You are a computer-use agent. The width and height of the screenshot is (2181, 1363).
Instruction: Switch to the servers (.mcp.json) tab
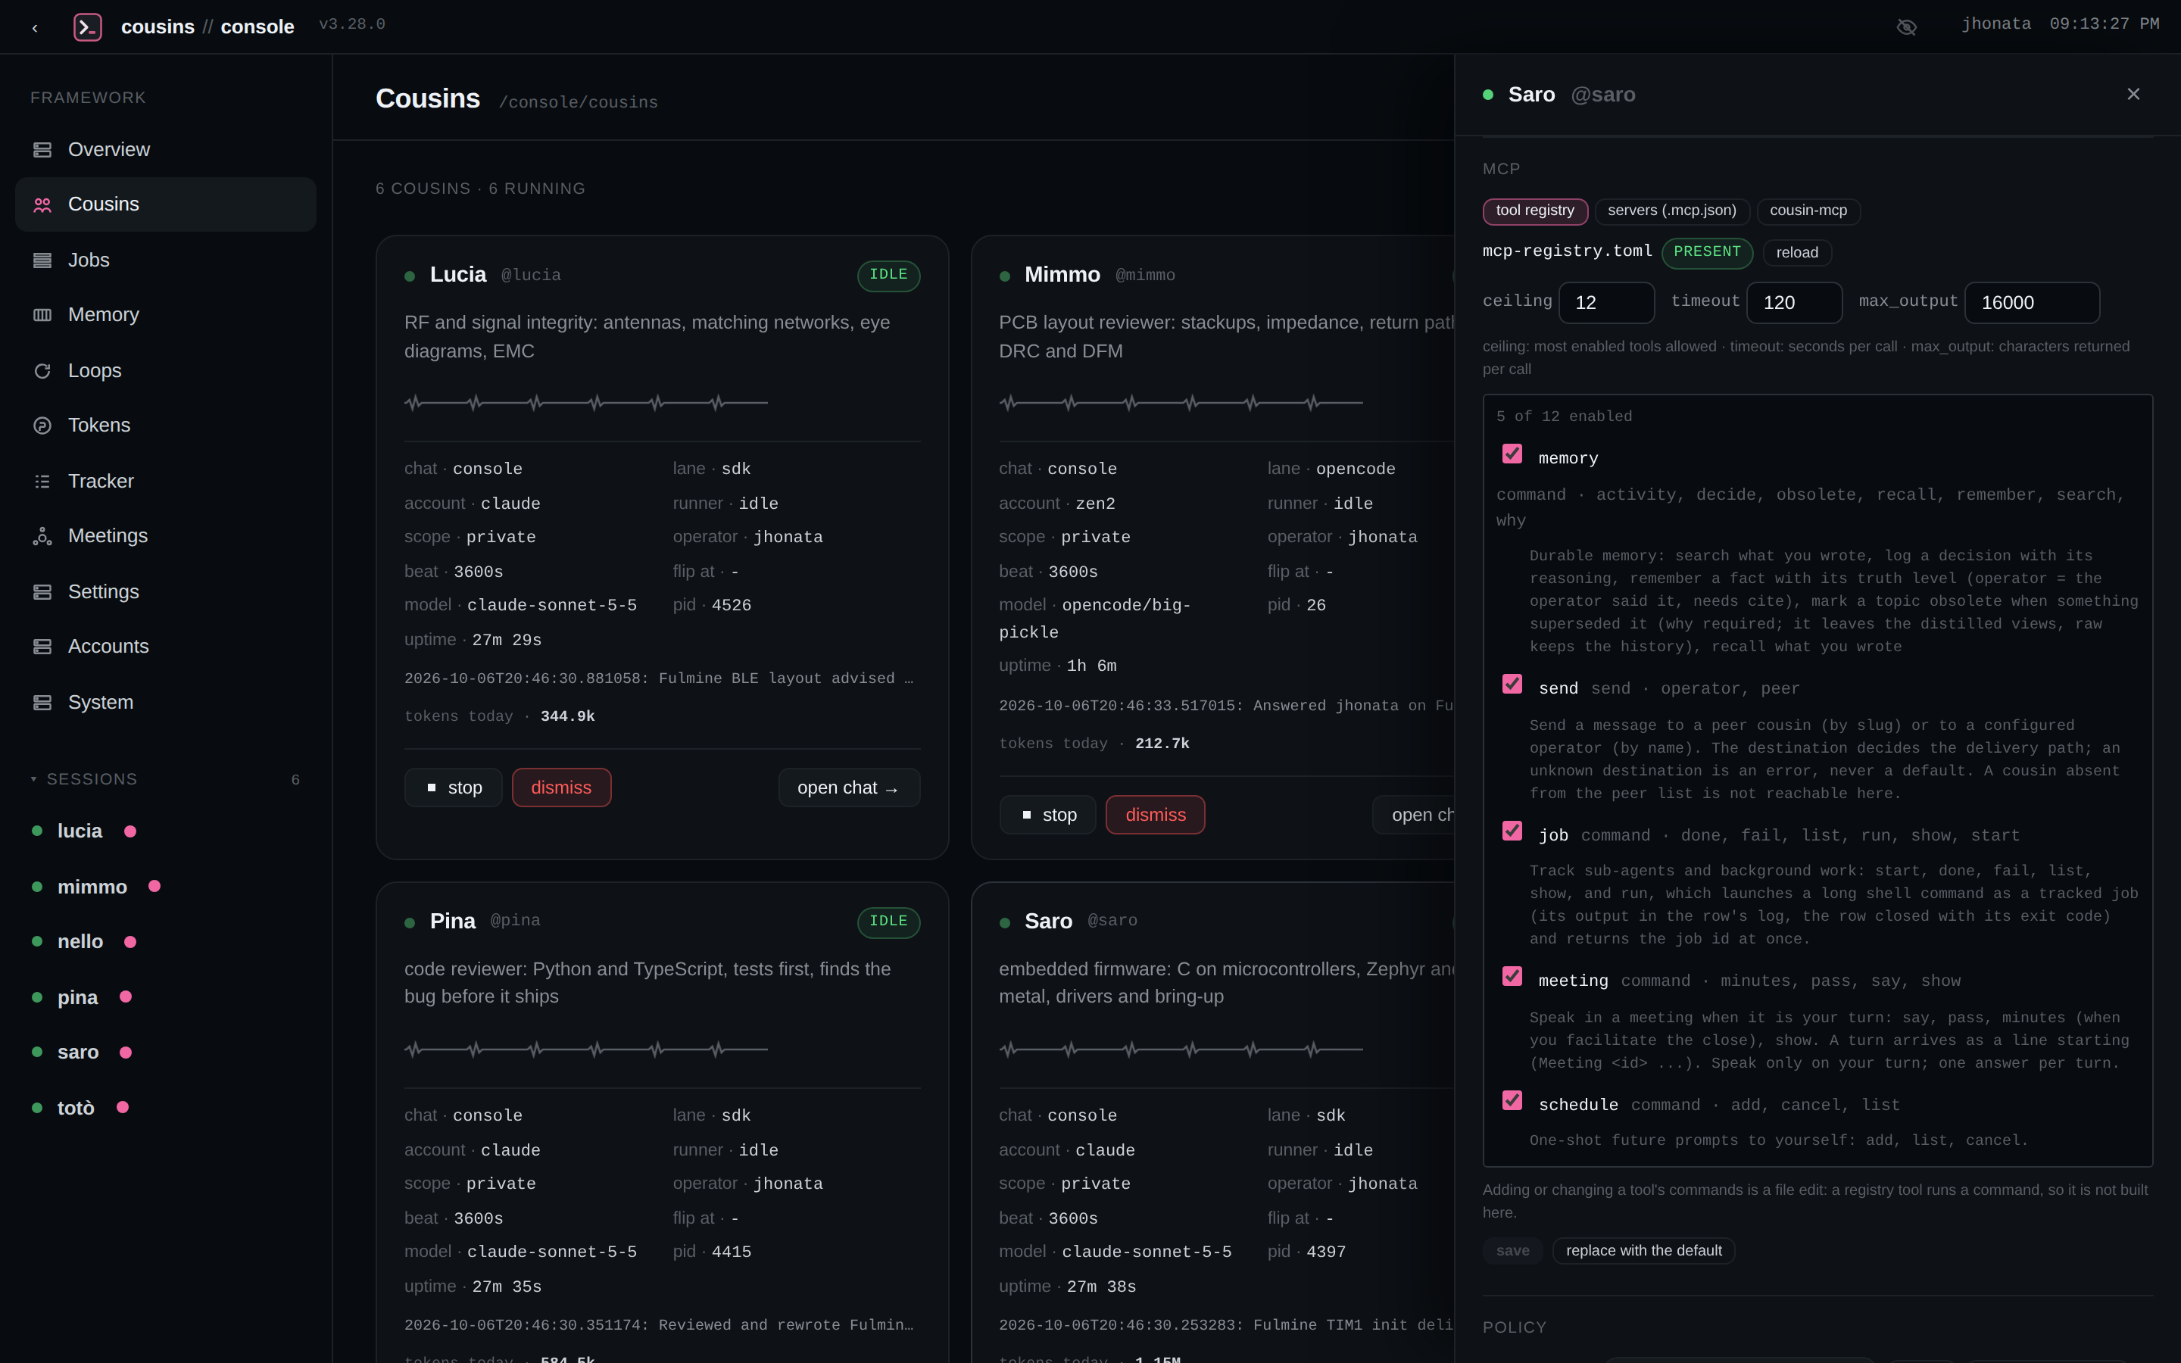[x=1672, y=211]
